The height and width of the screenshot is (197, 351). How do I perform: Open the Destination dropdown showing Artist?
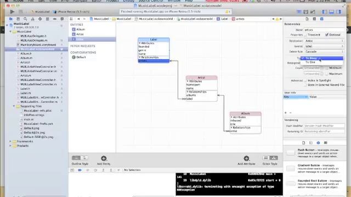(324, 41)
